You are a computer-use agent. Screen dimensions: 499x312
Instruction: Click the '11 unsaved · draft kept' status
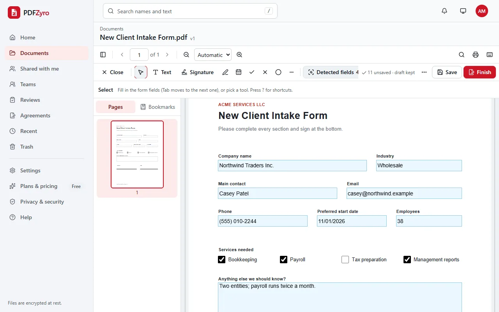(388, 73)
